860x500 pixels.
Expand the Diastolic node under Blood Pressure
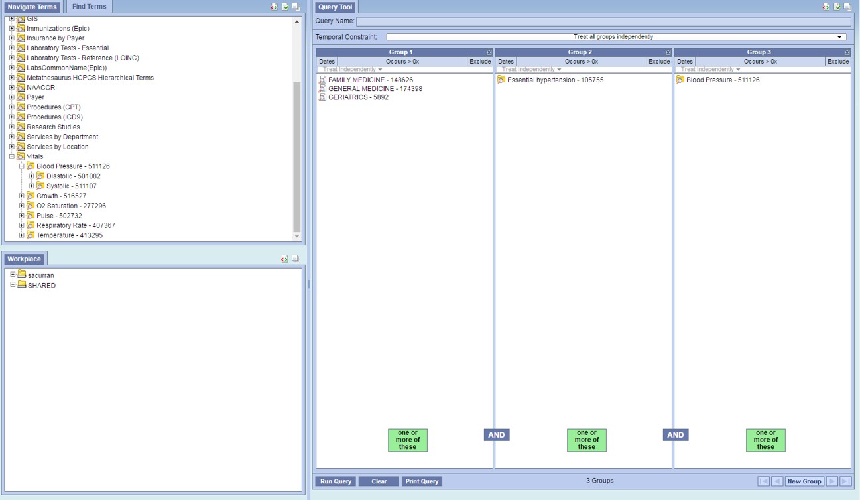(31, 176)
